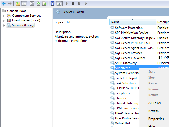Click the Forward arrow toolbar icon
Screen dimensions: 169x127
(x=10, y=3)
